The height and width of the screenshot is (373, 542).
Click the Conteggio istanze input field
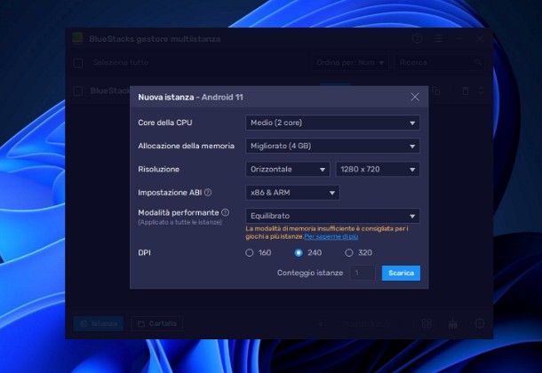click(363, 274)
